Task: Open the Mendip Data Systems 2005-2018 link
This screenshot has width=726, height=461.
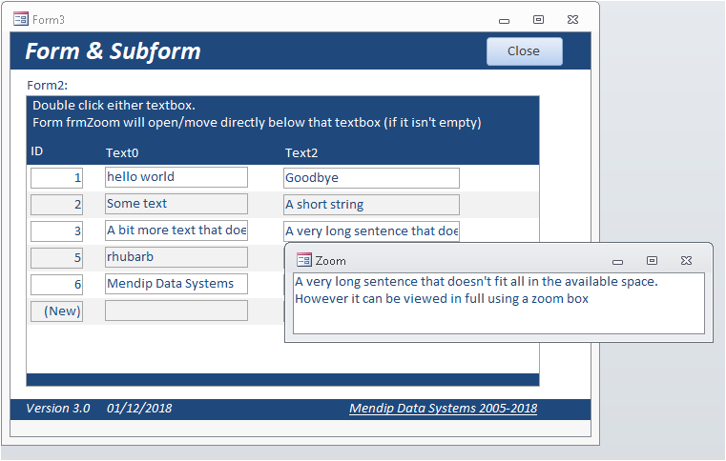Action: [x=443, y=409]
